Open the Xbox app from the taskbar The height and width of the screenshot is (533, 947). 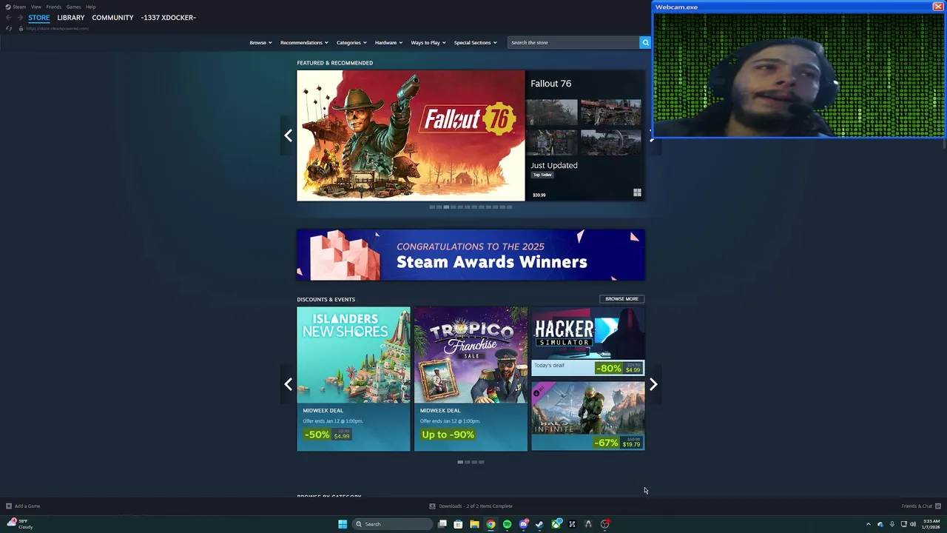pos(556,524)
